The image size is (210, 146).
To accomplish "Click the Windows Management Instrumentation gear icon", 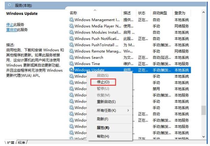I will tap(71, 20).
